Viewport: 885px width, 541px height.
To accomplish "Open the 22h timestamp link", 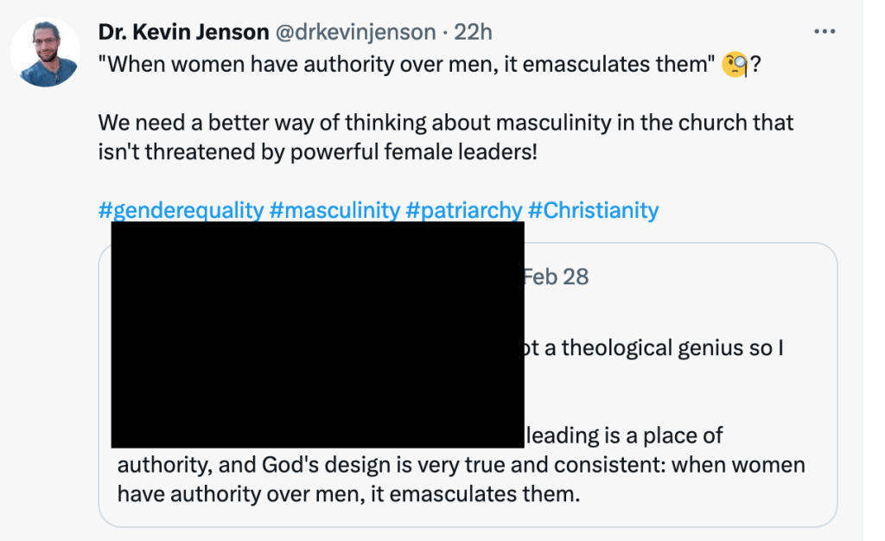I will 473,33.
